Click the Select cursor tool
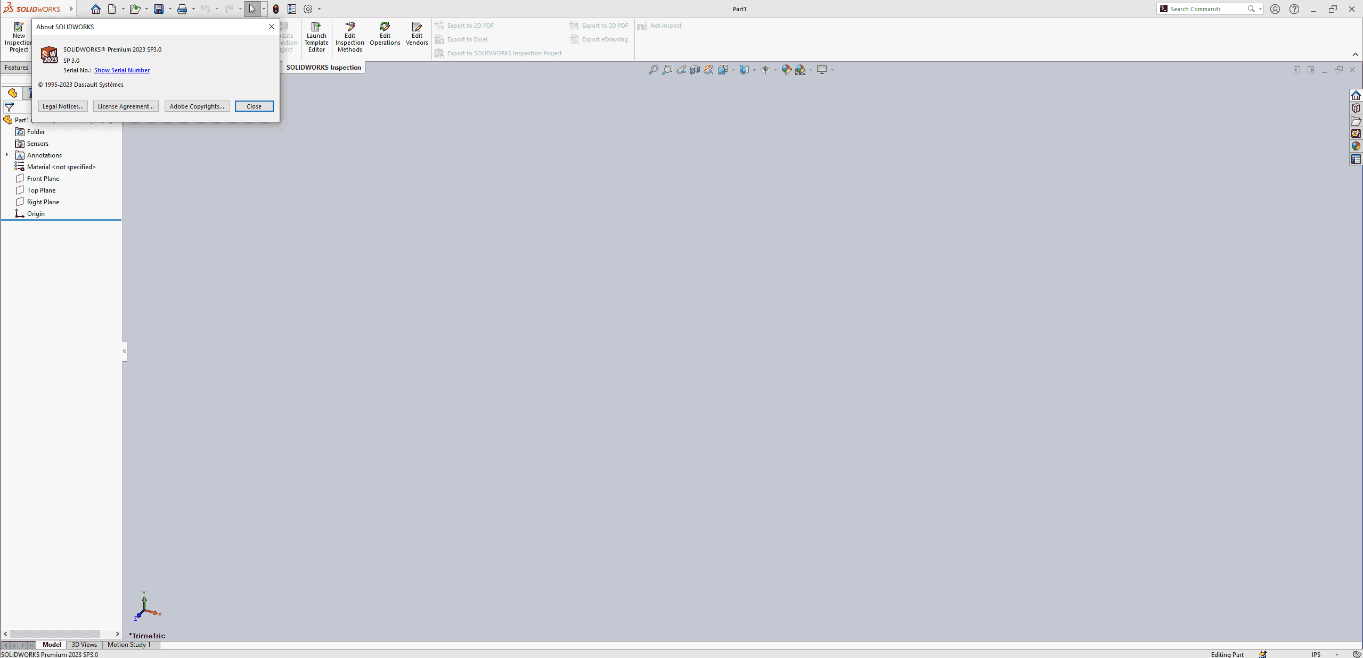Screen dimensions: 1363x658 coord(252,9)
